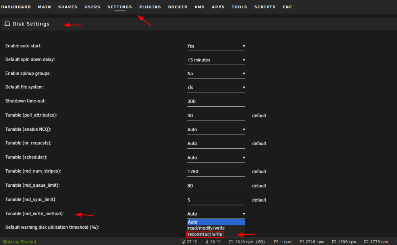Open the Tunable (scheduler) dropdown
Image resolution: width=397 pixels, height=245 pixels.
tap(216, 157)
